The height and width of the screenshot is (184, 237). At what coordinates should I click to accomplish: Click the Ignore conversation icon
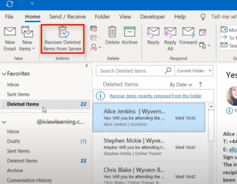93,29
